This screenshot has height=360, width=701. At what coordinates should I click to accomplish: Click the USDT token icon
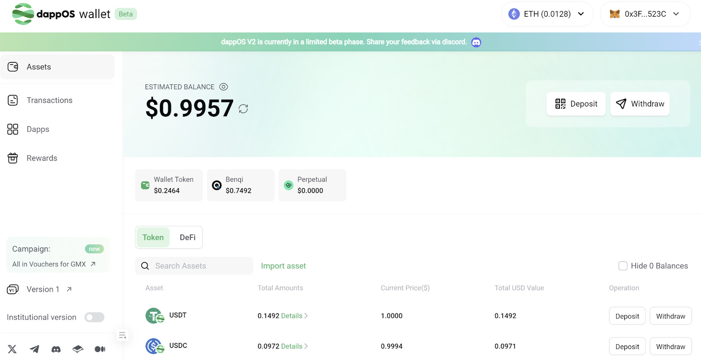(x=155, y=316)
